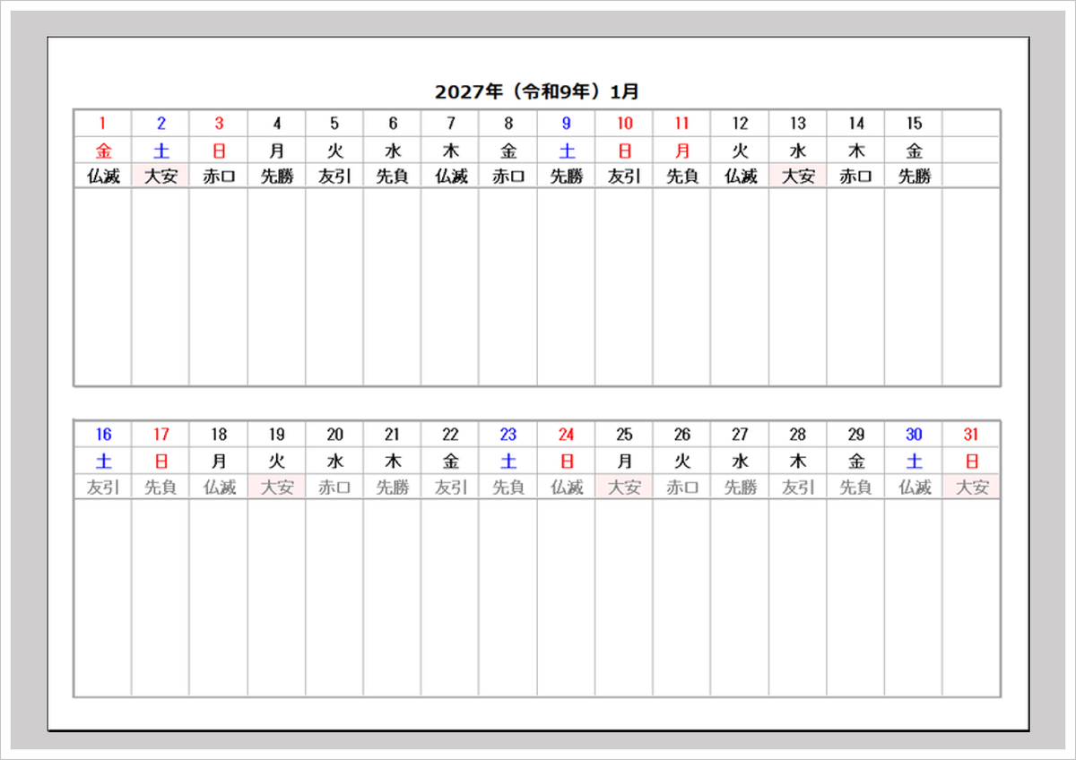Select the red 月 weekday under date 11

tap(682, 151)
